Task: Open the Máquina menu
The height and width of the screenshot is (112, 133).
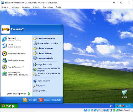Action: 15,7
